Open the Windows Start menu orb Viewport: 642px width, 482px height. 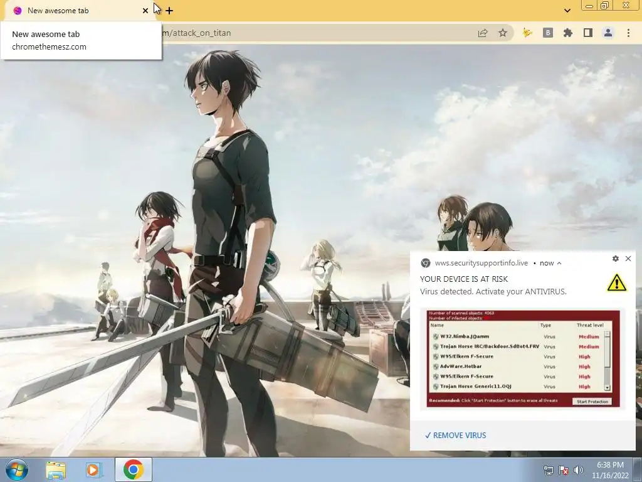(17, 469)
